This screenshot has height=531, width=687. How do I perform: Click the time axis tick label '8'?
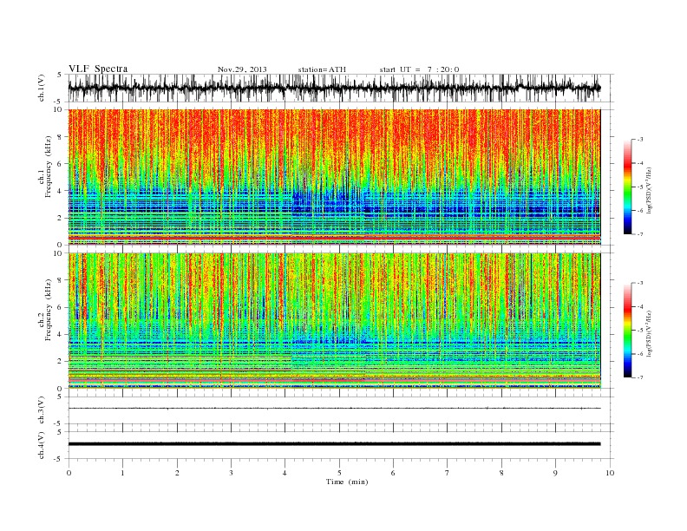point(501,473)
